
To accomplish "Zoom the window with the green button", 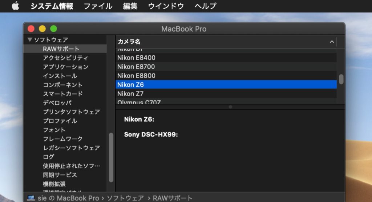I will (54, 29).
